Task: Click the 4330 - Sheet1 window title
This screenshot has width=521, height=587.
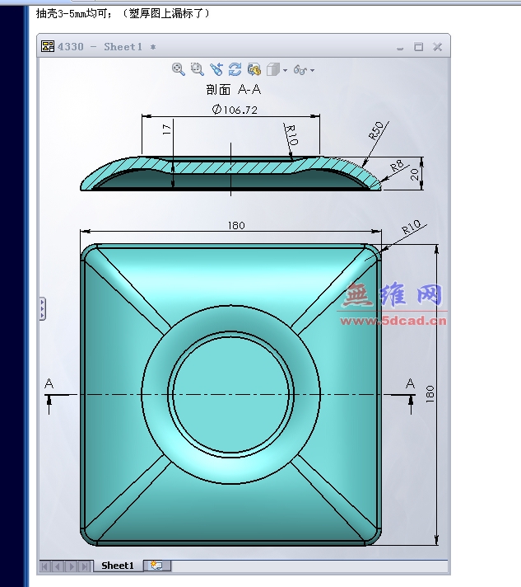Action: pos(106,47)
